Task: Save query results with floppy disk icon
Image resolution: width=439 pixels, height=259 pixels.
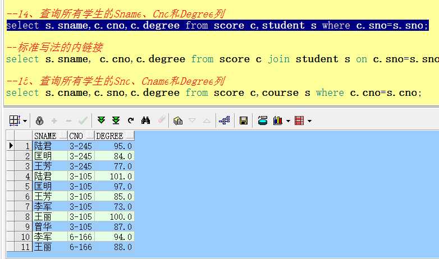Action: tap(244, 121)
